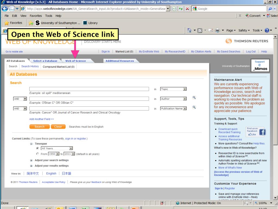
Task: Switch to the Select a Database tab
Action: coord(45,61)
